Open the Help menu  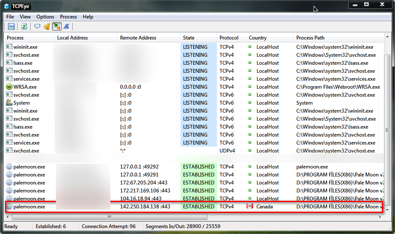coord(88,17)
